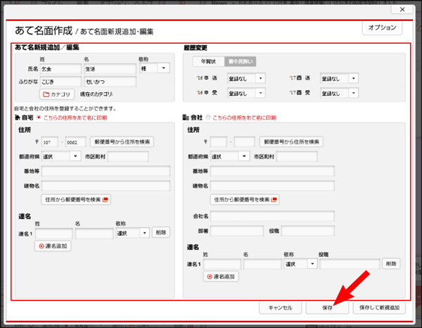Open the カテゴリ folder button
The width and height of the screenshot is (422, 328).
pos(57,94)
